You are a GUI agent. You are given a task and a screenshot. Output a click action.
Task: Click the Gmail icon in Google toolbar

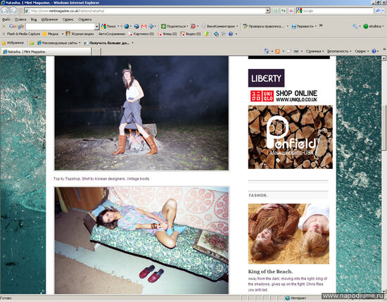pyautogui.click(x=144, y=26)
